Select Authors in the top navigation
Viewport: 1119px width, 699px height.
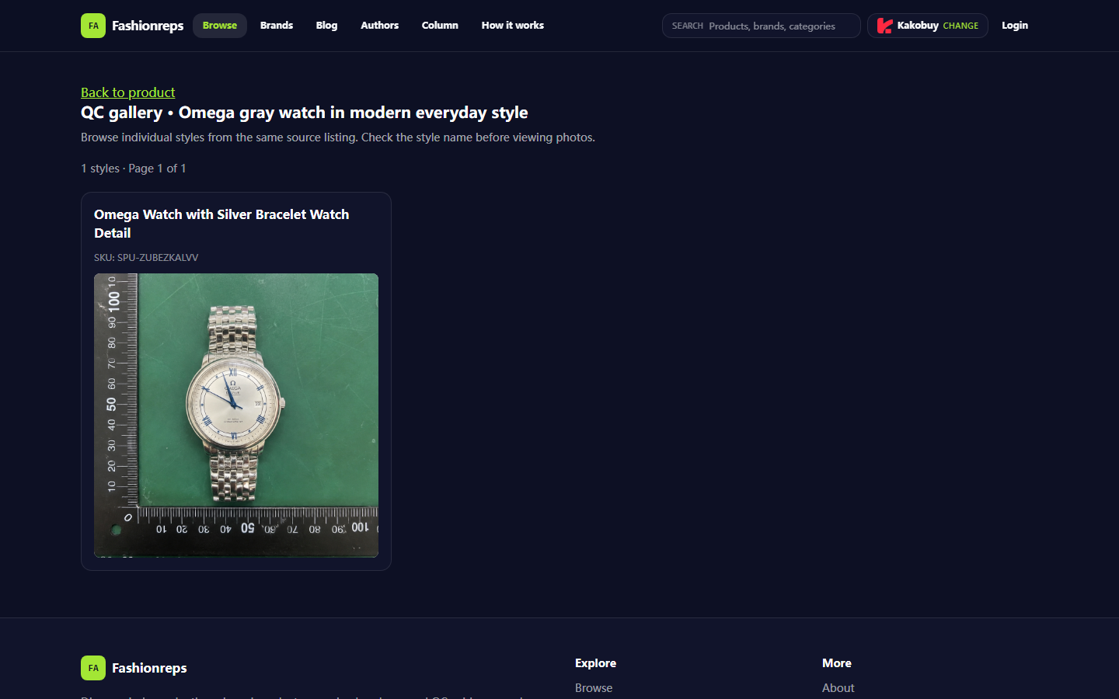[x=379, y=26]
